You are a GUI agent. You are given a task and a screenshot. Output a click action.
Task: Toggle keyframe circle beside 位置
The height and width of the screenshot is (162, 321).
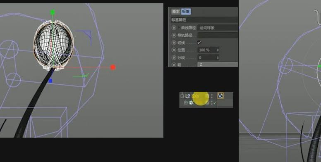174,50
